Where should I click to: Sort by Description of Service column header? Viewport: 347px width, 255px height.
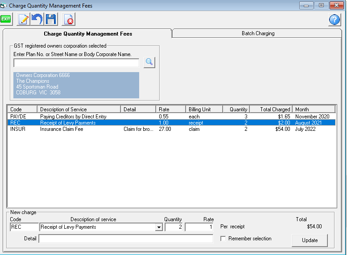79,109
